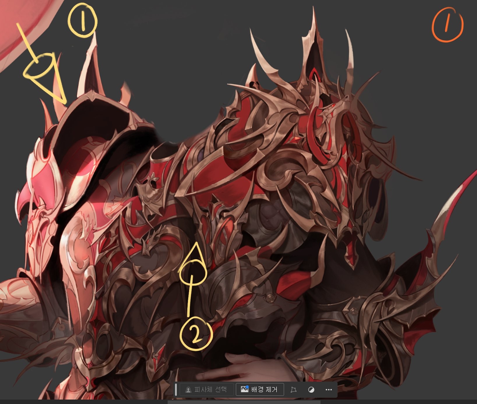Image resolution: width=477 pixels, height=404 pixels.
Task: Click the picture icon in 배경 제거
Action: coord(244,389)
